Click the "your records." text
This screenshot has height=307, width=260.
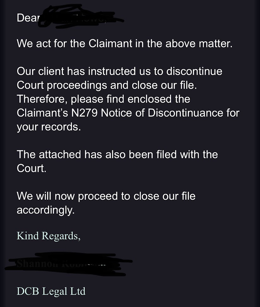[49, 127]
